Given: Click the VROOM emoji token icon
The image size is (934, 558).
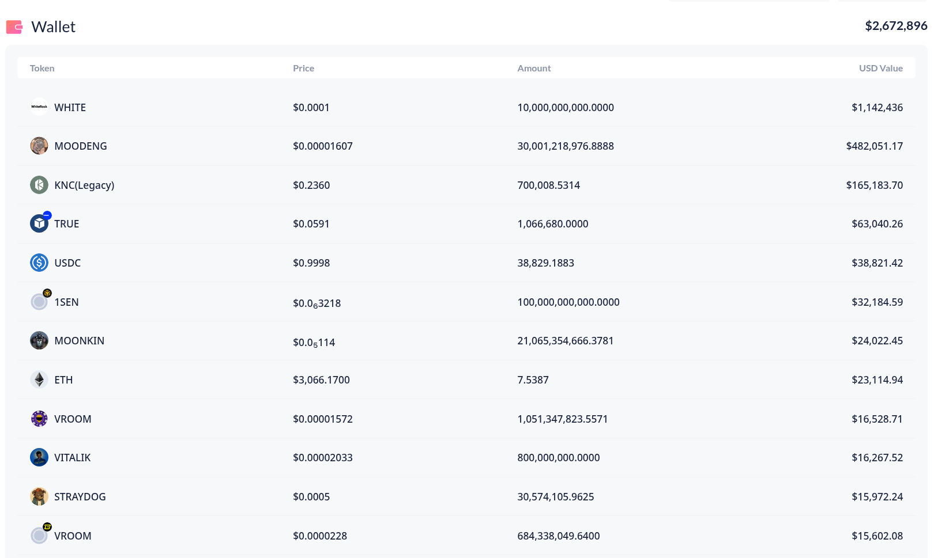Looking at the screenshot, I should 39,419.
